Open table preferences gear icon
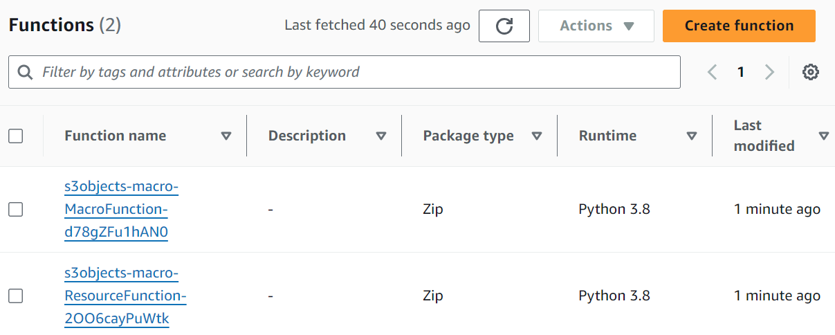 811,72
